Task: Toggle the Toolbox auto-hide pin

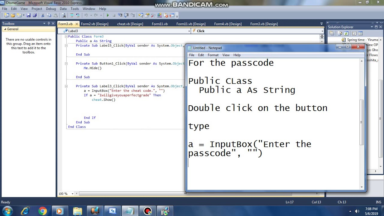Action: tap(49, 23)
